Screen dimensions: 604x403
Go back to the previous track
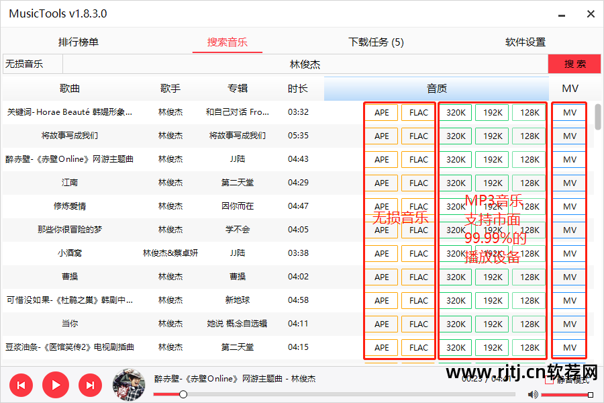click(21, 385)
